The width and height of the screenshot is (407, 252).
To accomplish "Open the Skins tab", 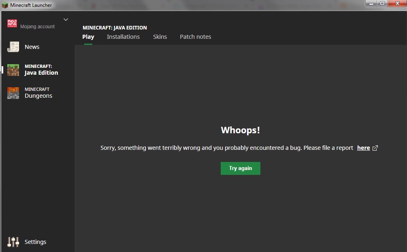I will (x=160, y=37).
